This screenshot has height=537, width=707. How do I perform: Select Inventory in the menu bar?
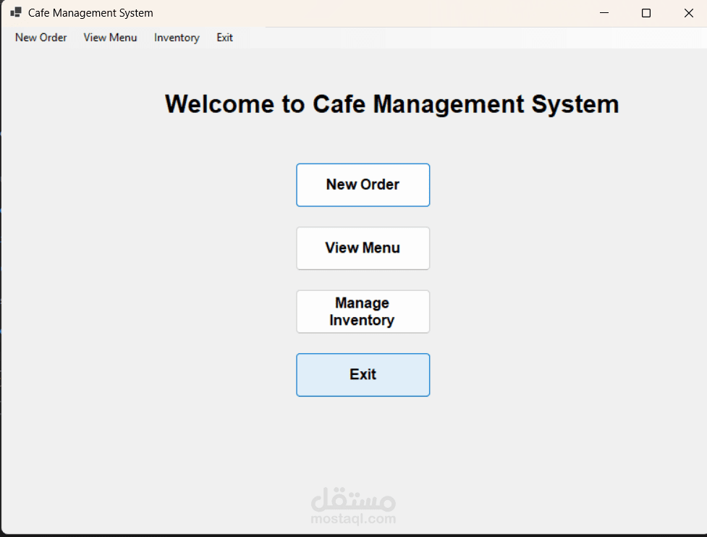(x=177, y=38)
